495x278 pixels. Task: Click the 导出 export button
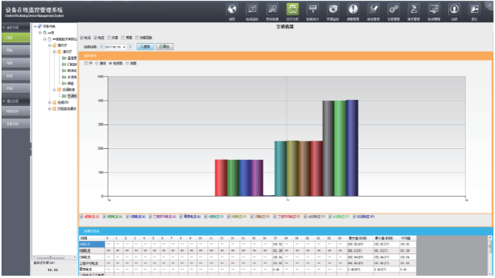(x=164, y=46)
